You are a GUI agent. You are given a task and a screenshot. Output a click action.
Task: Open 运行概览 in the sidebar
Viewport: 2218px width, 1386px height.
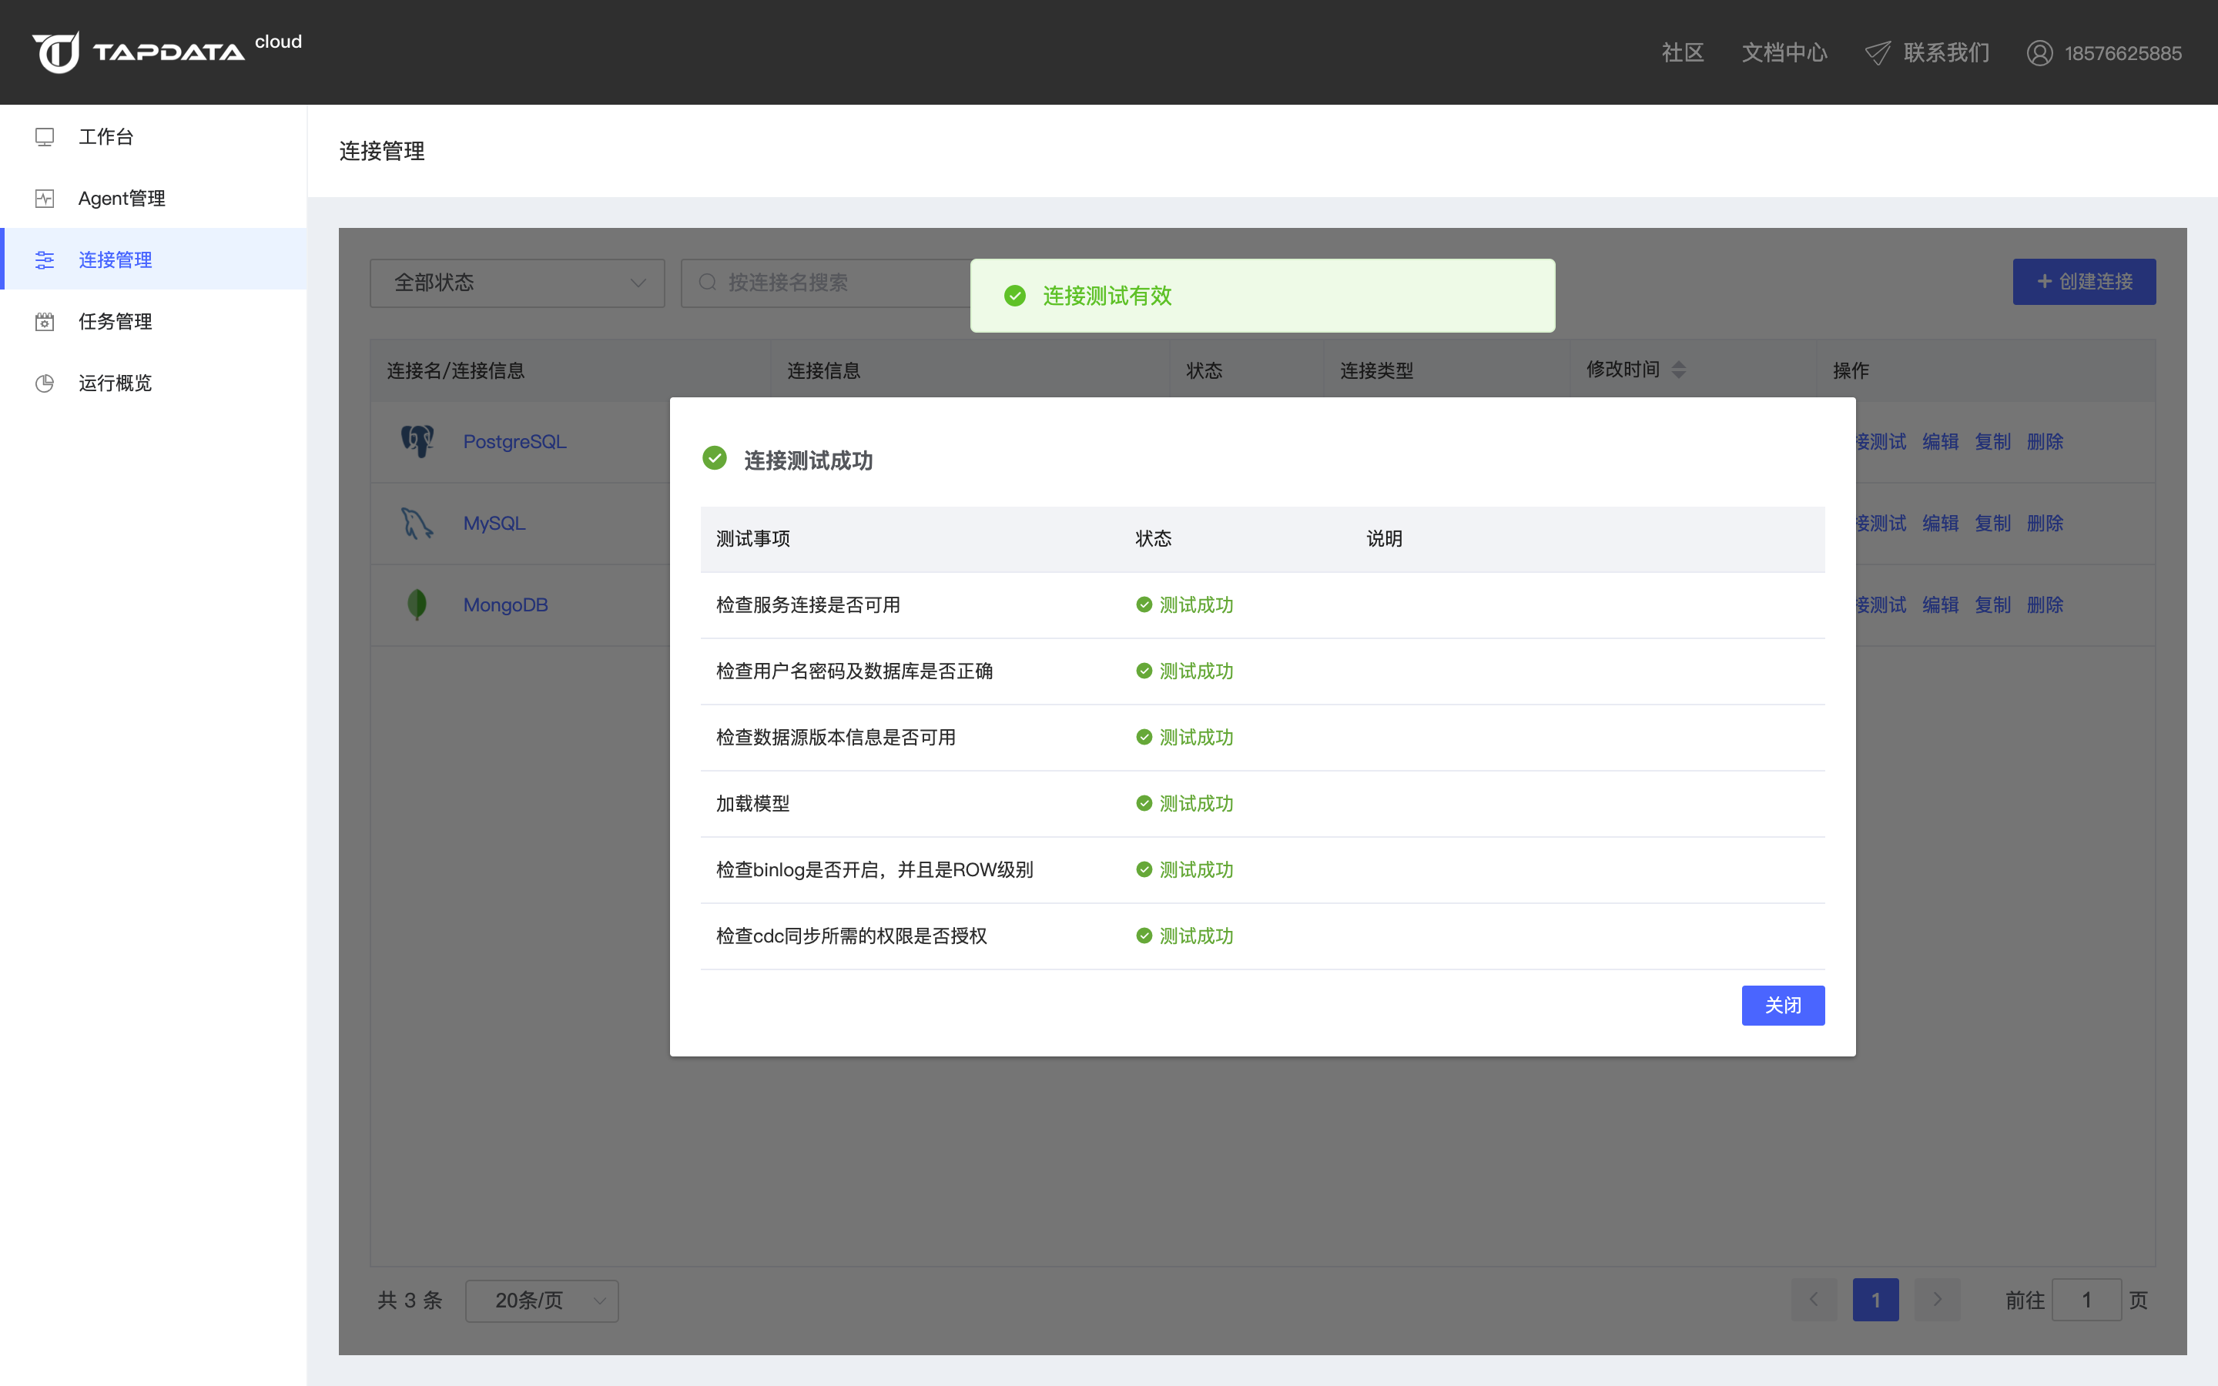coord(153,382)
